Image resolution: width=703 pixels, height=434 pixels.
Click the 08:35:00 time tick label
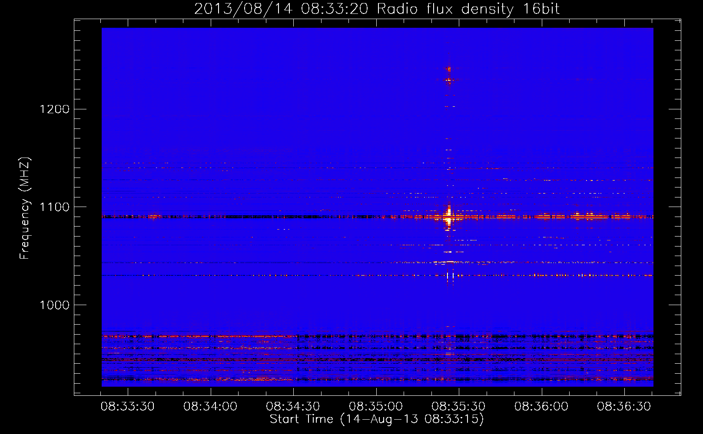(x=376, y=406)
